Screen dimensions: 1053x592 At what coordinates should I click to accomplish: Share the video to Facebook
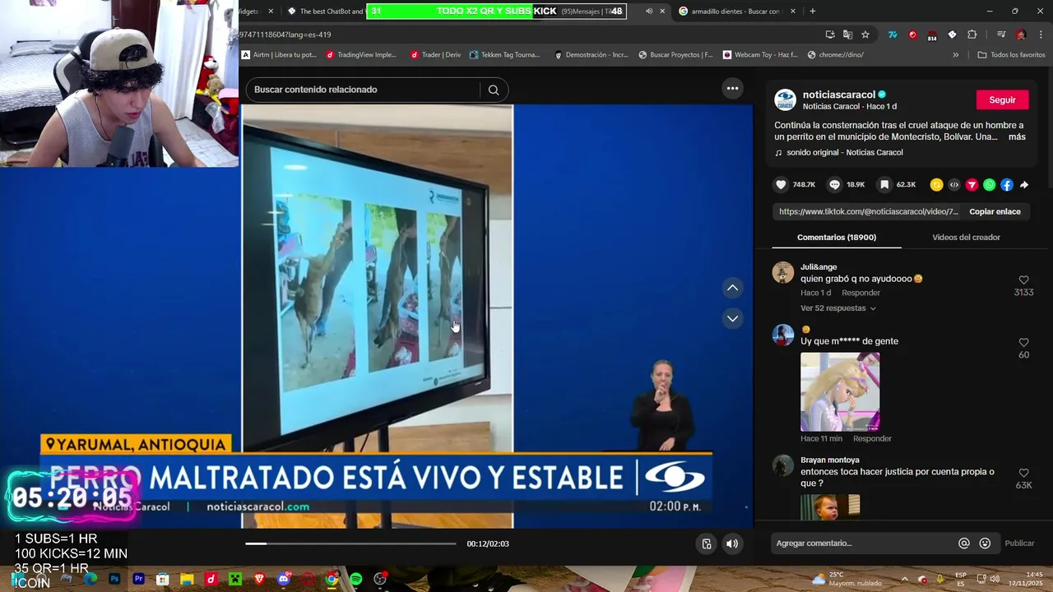[x=1007, y=185]
